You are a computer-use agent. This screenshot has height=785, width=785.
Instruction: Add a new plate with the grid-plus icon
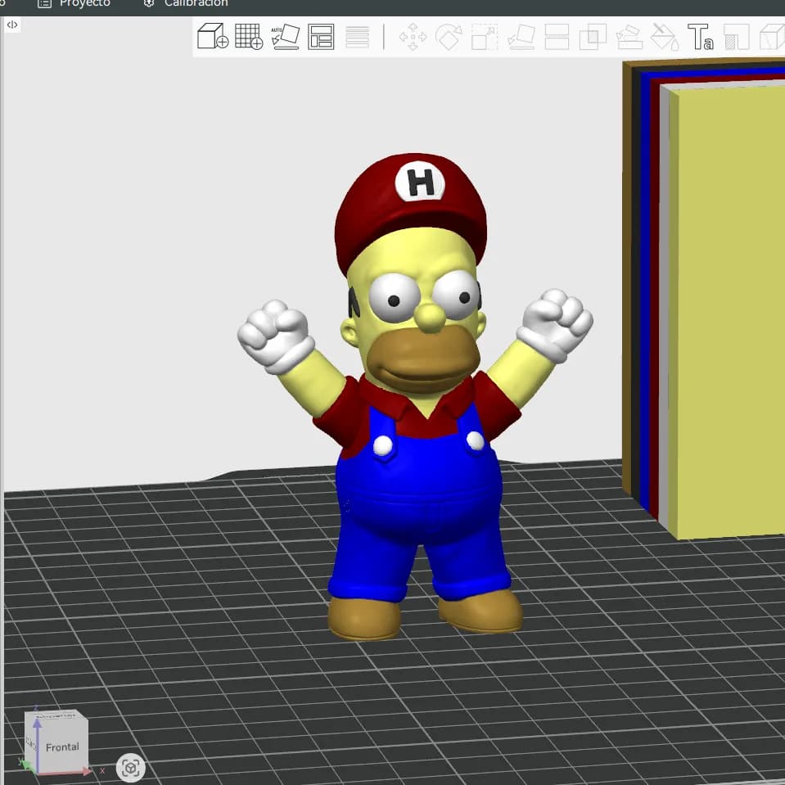249,36
